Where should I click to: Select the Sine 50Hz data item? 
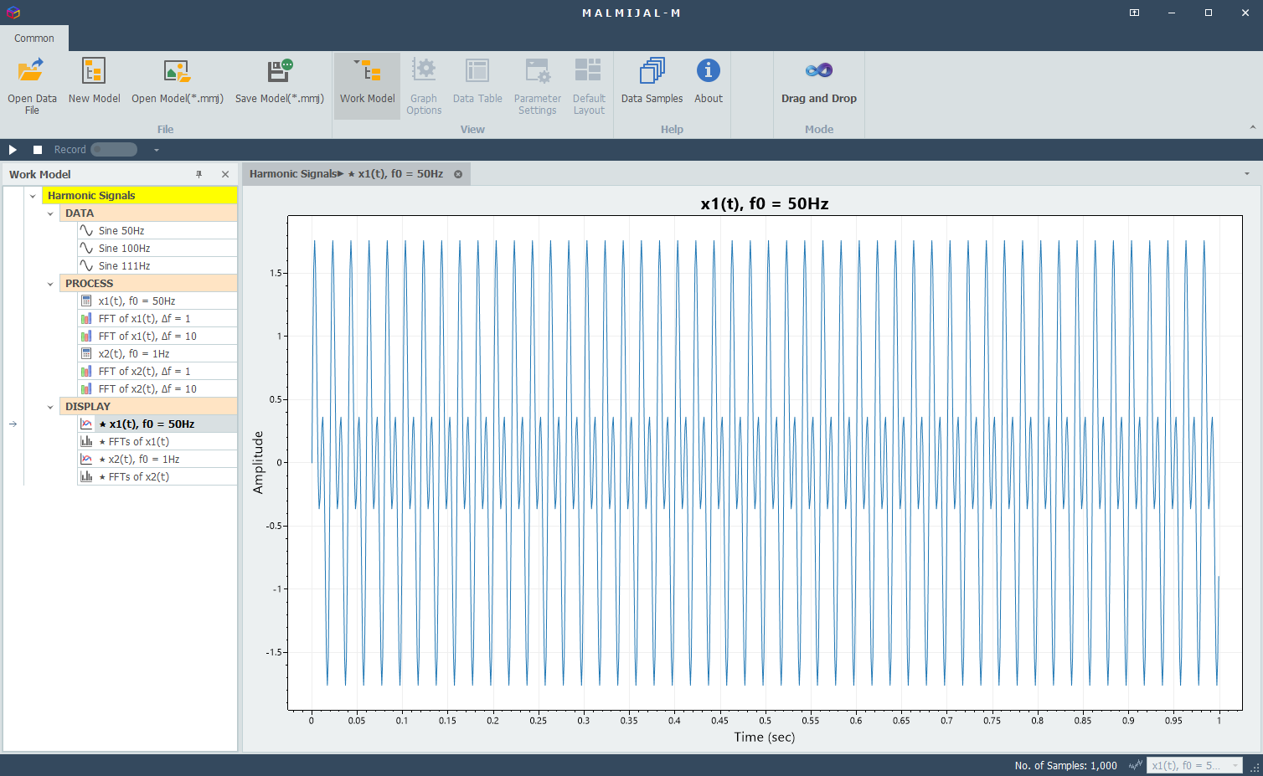click(x=157, y=231)
